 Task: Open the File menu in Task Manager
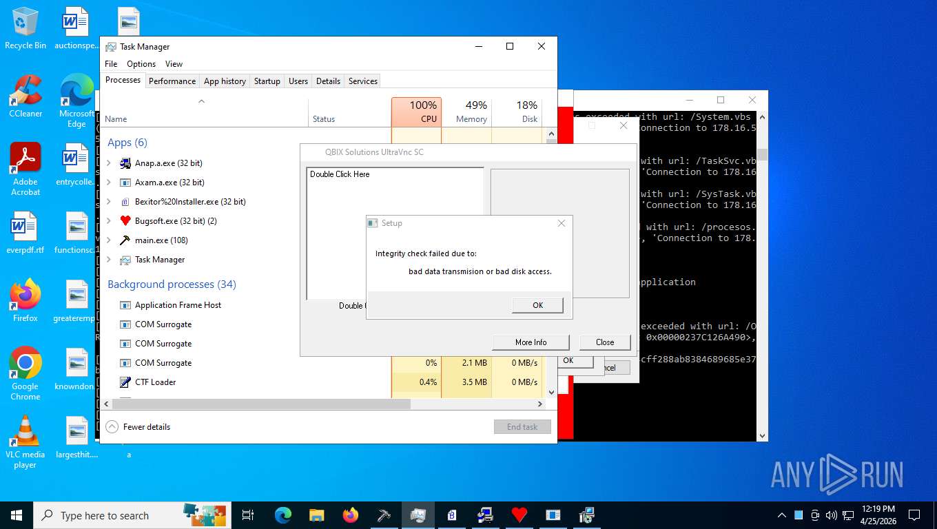pos(111,64)
